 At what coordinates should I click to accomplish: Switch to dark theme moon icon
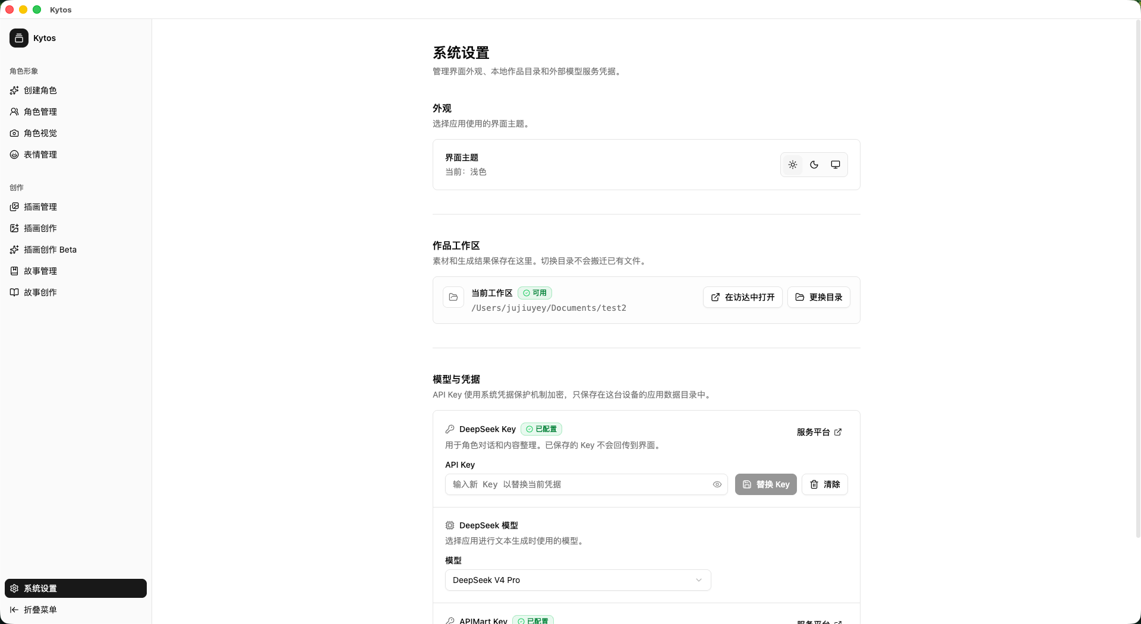point(814,165)
